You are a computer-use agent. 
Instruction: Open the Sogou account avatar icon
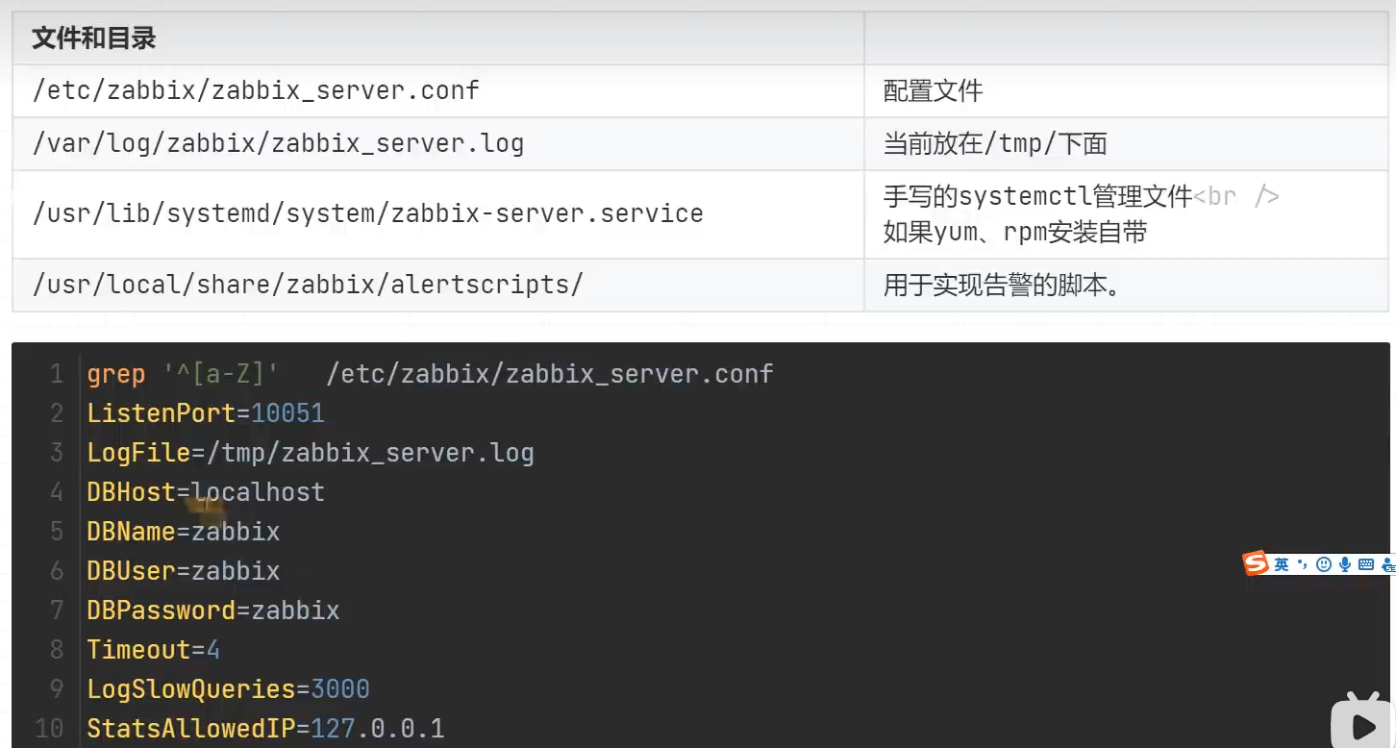(x=1387, y=564)
